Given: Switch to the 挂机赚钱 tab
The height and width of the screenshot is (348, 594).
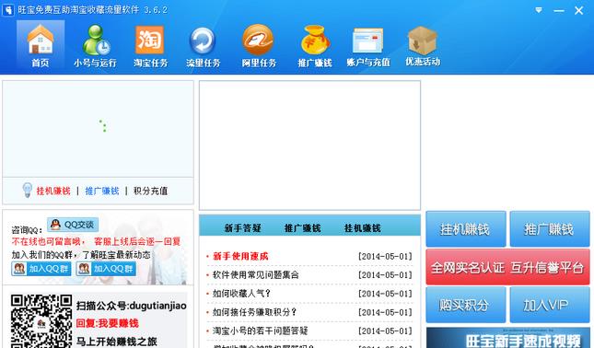Looking at the screenshot, I should 362,228.
